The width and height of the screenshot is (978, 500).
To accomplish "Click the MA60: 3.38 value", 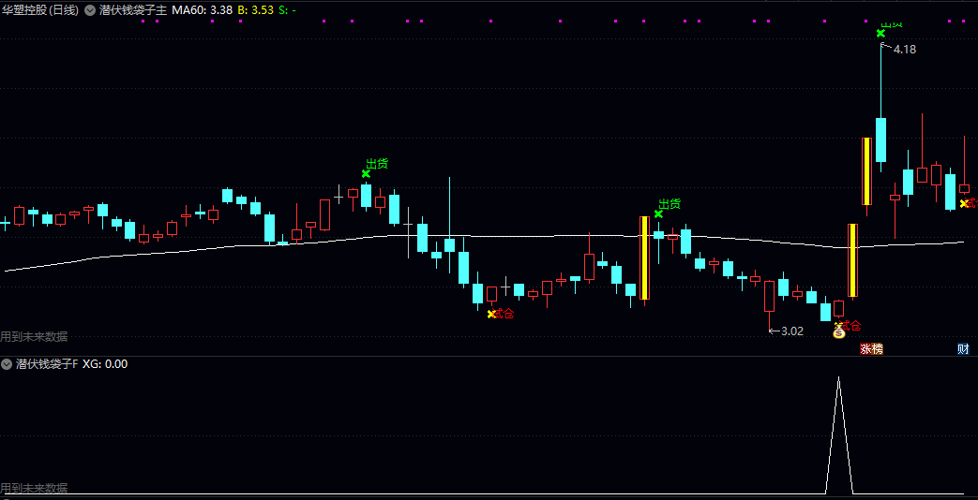I will click(203, 10).
